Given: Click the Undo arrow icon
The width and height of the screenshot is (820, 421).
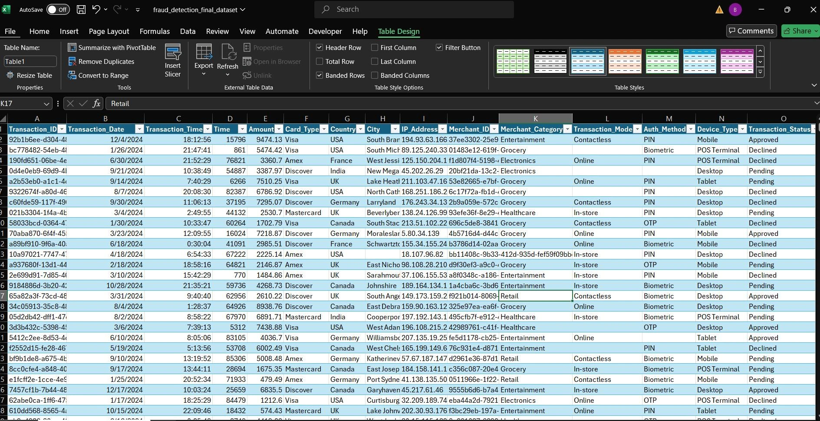Looking at the screenshot, I should coord(96,9).
